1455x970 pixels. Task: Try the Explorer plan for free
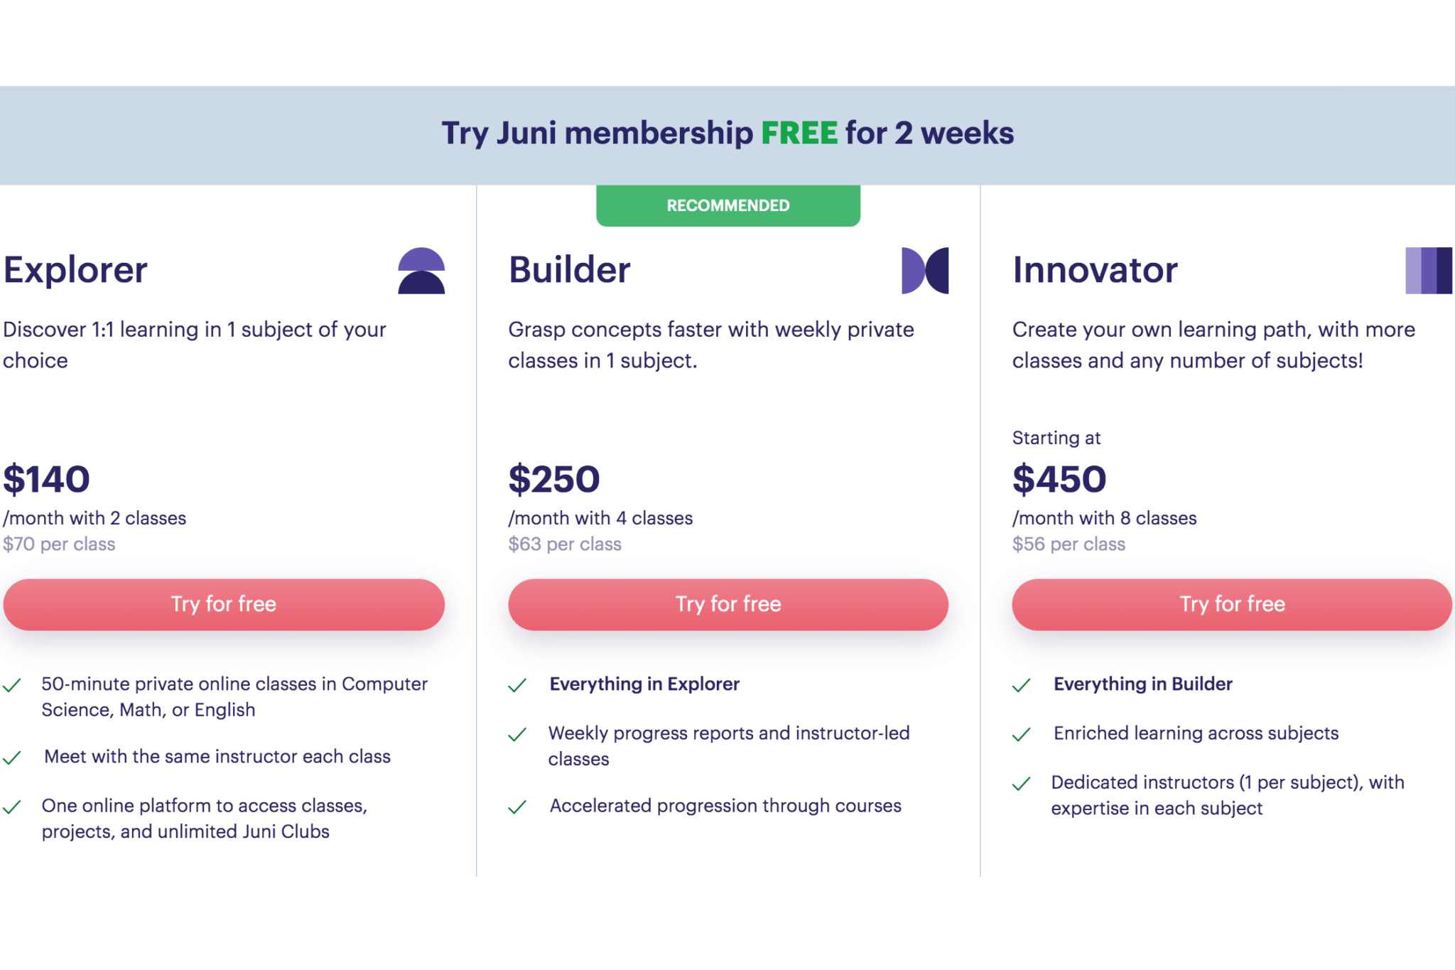click(223, 604)
